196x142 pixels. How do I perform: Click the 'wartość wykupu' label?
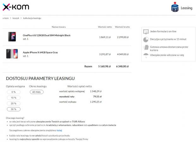tap(68, 102)
